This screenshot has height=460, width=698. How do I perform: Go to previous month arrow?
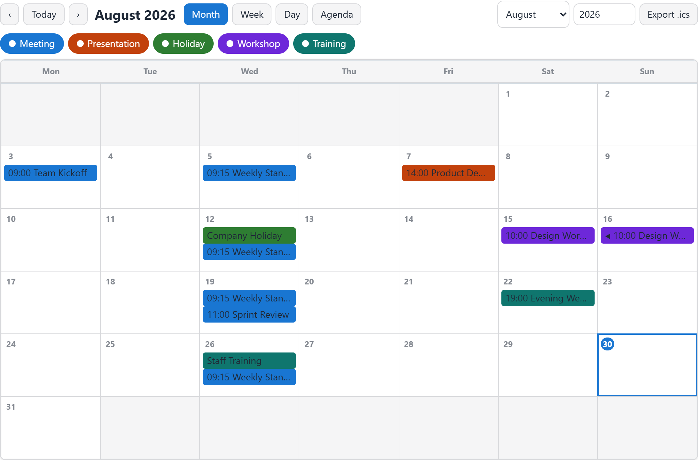click(x=10, y=15)
